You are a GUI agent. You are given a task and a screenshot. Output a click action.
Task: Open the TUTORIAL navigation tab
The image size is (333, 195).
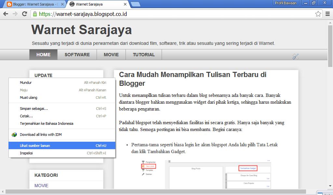tap(144, 55)
